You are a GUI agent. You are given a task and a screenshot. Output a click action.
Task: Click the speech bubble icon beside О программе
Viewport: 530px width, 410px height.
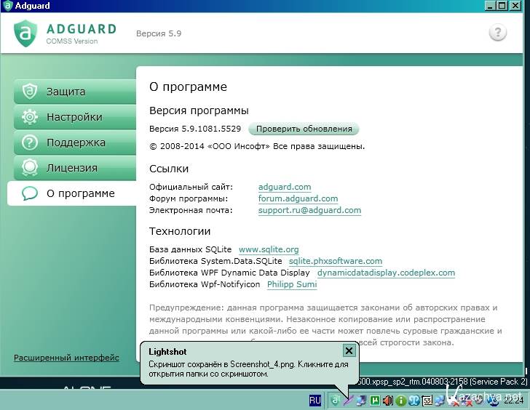tap(29, 193)
